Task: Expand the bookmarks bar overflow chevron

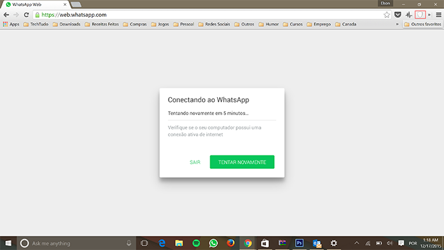Action: (397, 24)
